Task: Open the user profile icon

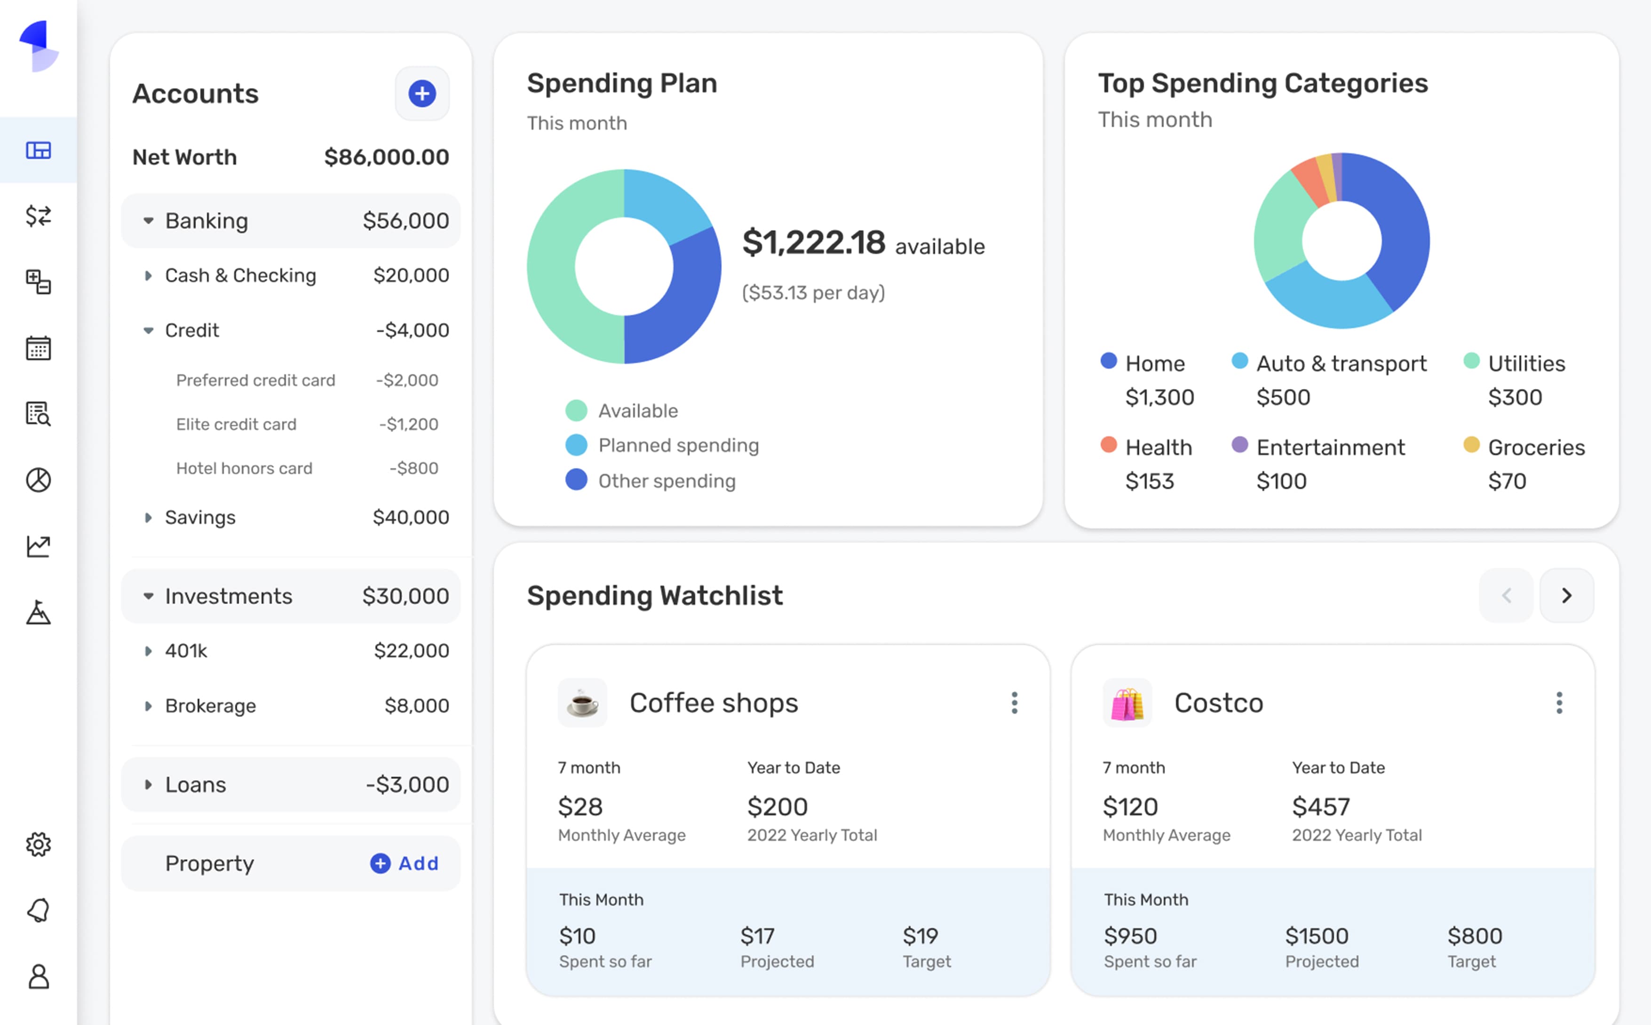Action: [39, 977]
